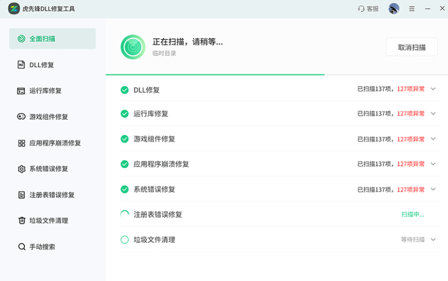Click the large green scanning radar icon
The height and width of the screenshot is (281, 448).
pos(133,47)
